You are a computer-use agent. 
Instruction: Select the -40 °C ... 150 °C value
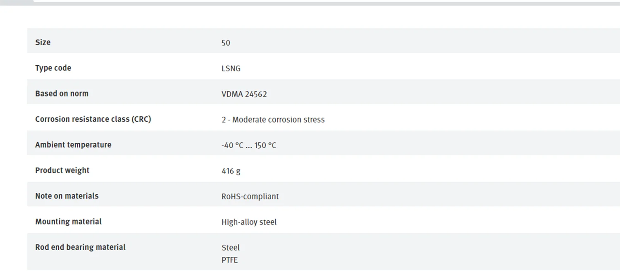[x=248, y=145]
